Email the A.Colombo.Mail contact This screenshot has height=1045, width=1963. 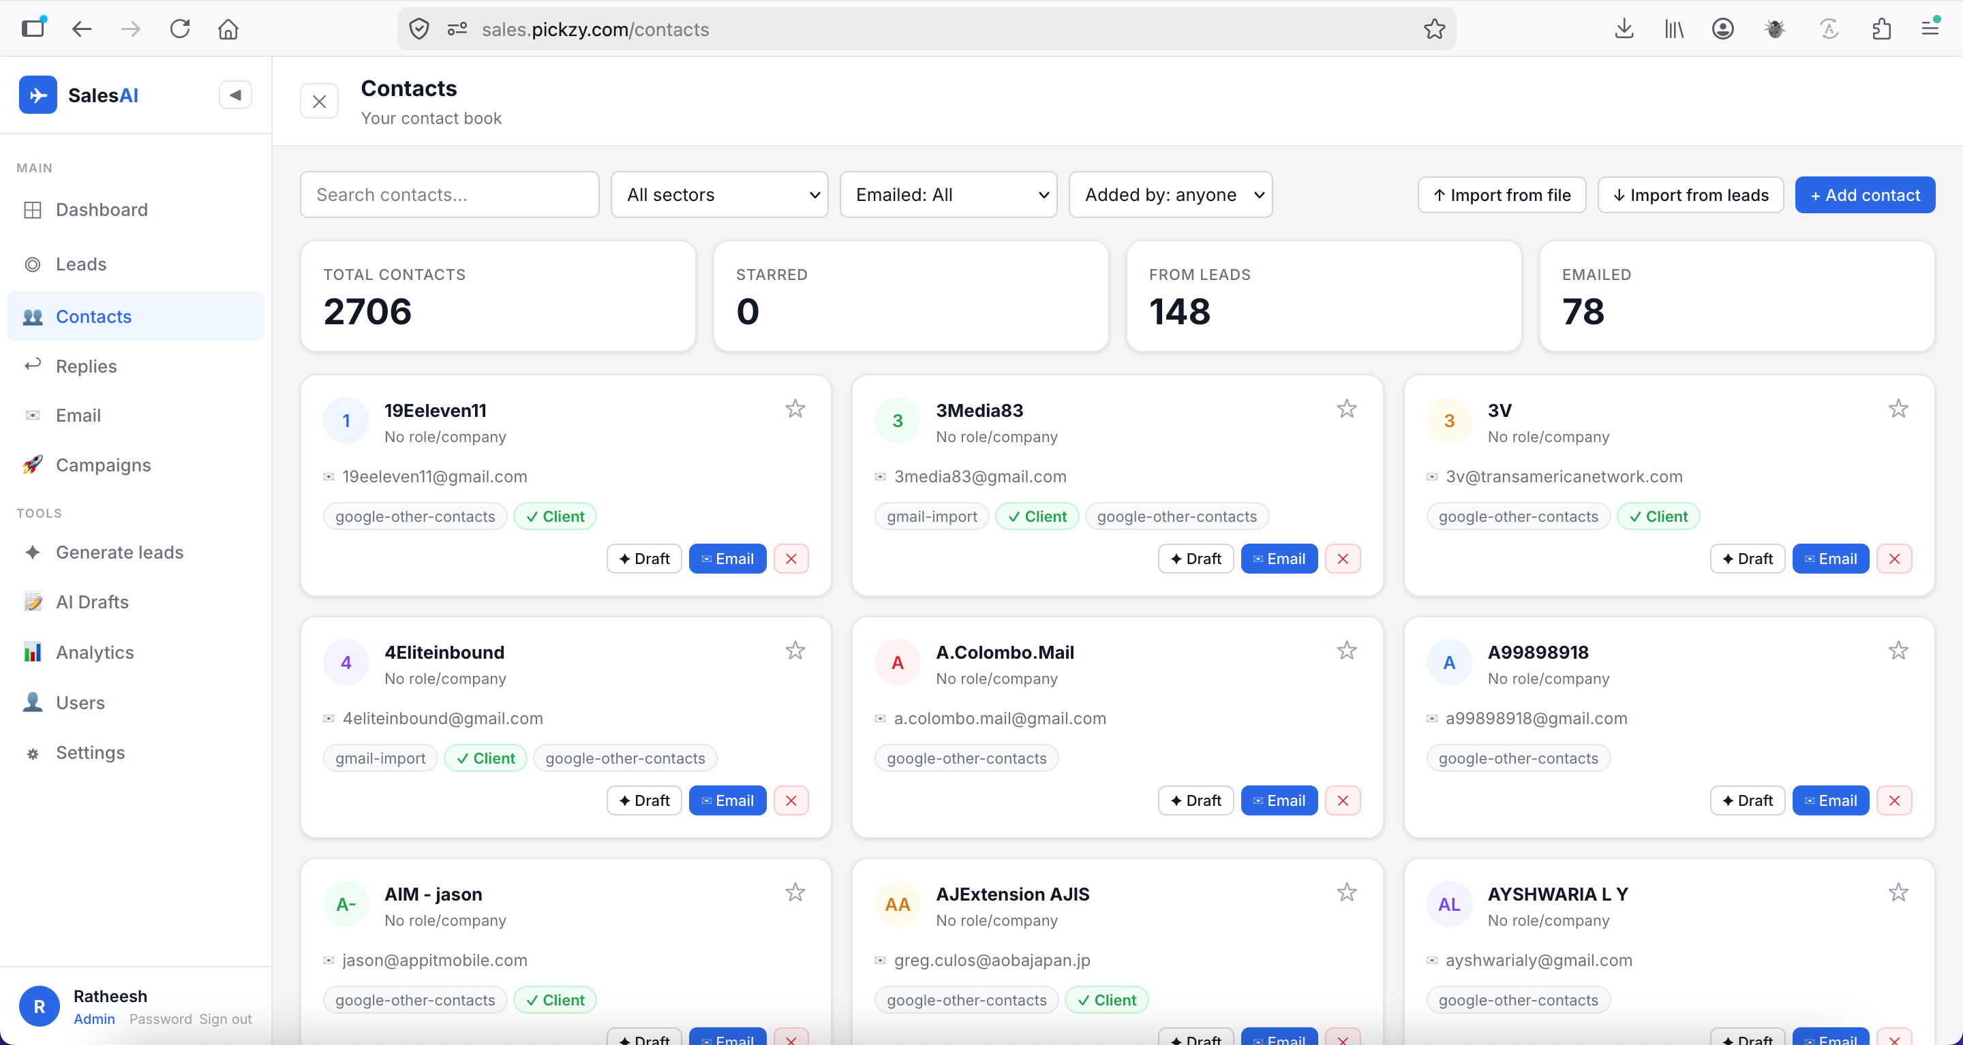coord(1279,800)
